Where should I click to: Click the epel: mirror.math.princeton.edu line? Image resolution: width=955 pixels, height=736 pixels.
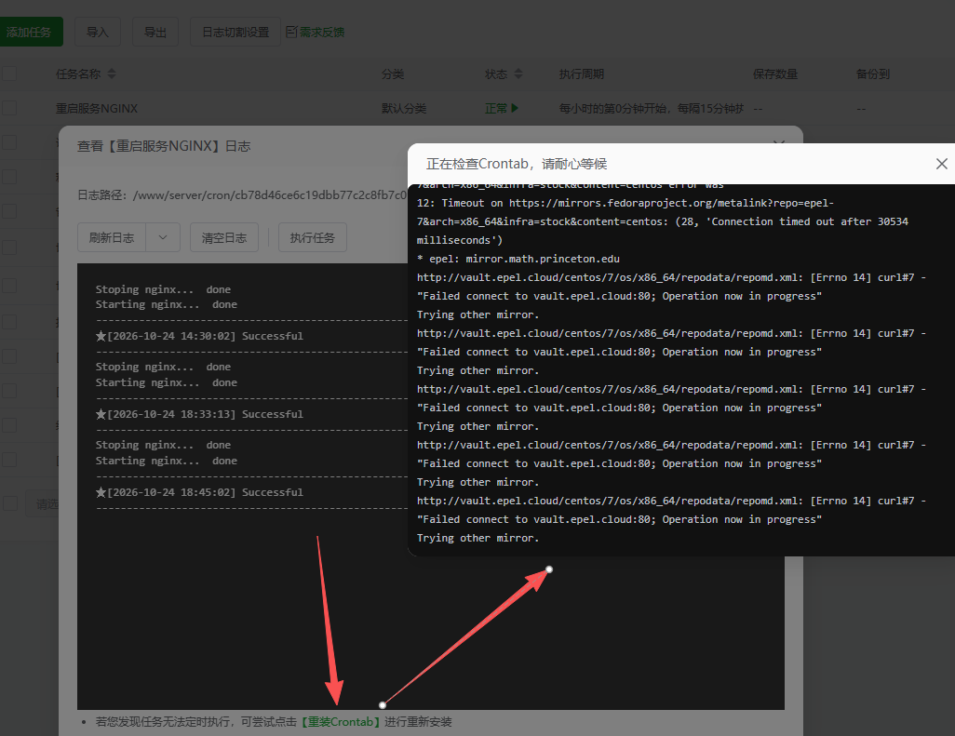518,259
